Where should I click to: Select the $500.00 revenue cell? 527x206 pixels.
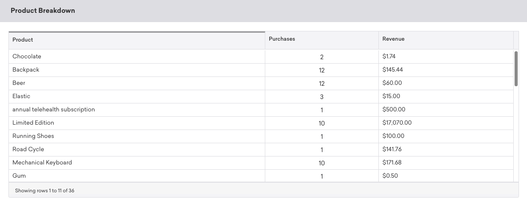393,110
